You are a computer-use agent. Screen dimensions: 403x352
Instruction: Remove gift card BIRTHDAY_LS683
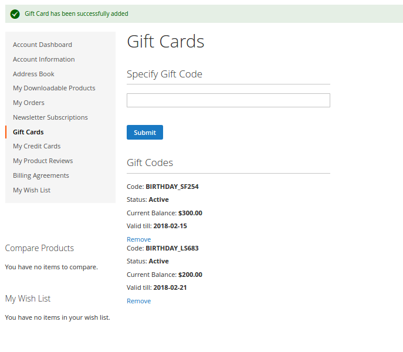coord(138,301)
